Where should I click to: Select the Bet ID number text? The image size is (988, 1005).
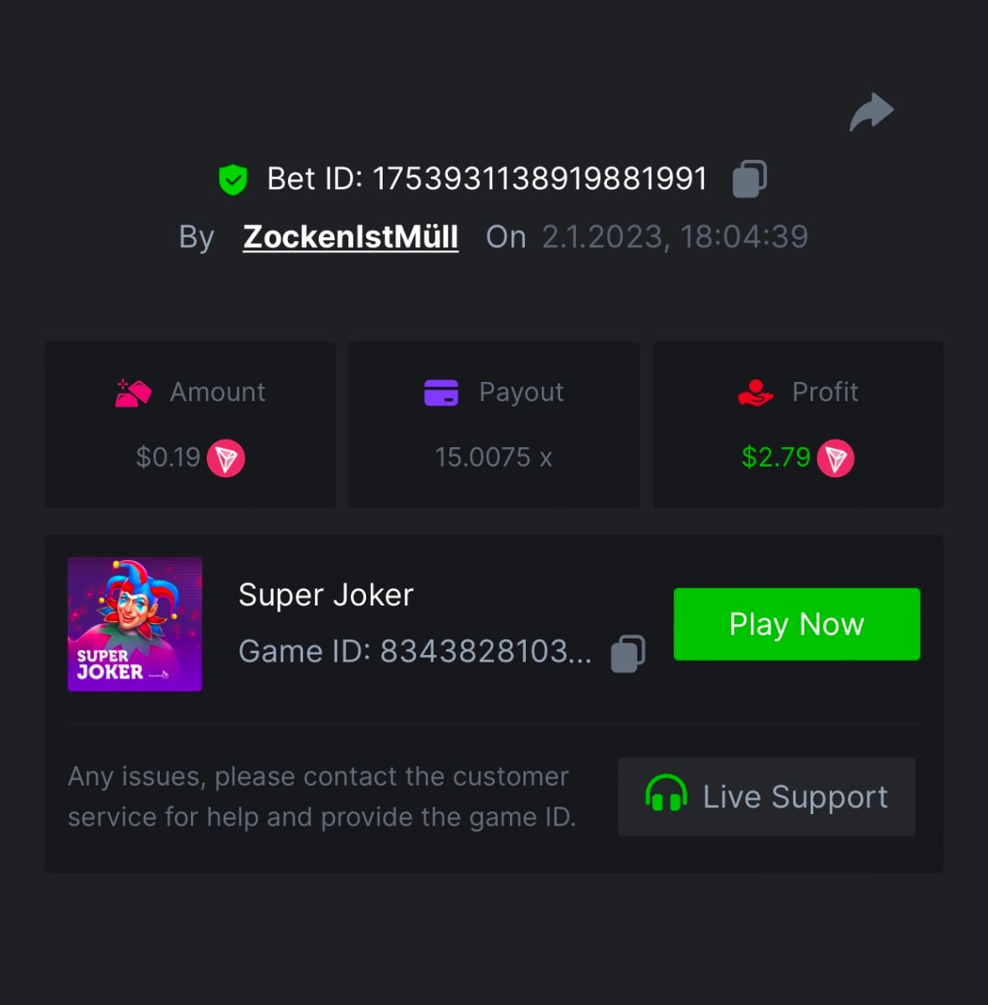pos(539,178)
